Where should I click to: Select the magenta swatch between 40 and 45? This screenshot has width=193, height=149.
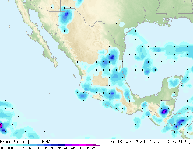pyautogui.click(x=82, y=145)
